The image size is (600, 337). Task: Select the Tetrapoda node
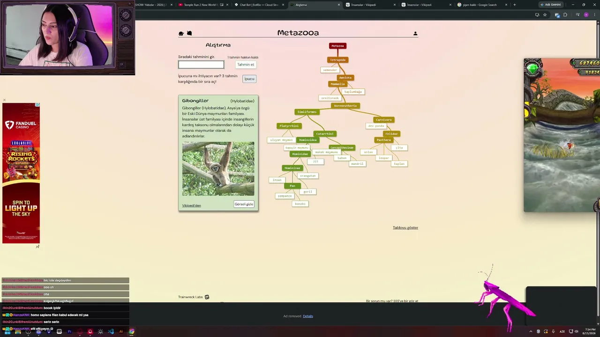click(x=337, y=60)
